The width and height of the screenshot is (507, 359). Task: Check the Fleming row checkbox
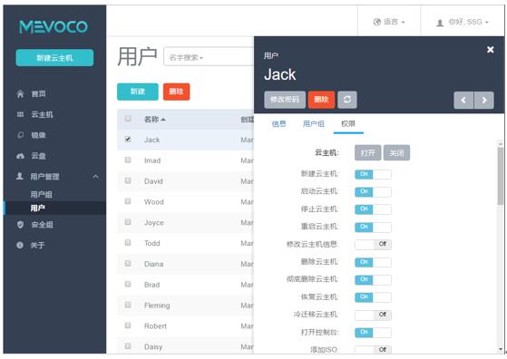coord(128,305)
